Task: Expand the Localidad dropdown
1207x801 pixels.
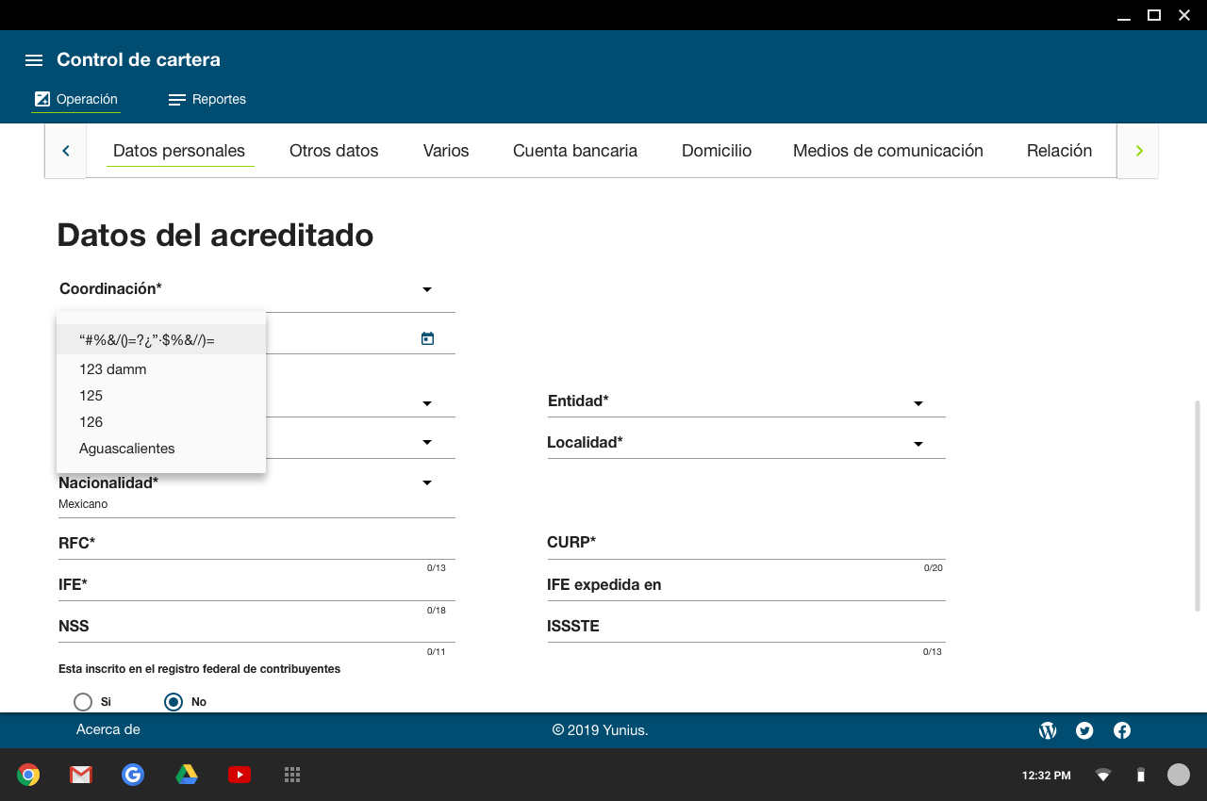Action: [918, 444]
